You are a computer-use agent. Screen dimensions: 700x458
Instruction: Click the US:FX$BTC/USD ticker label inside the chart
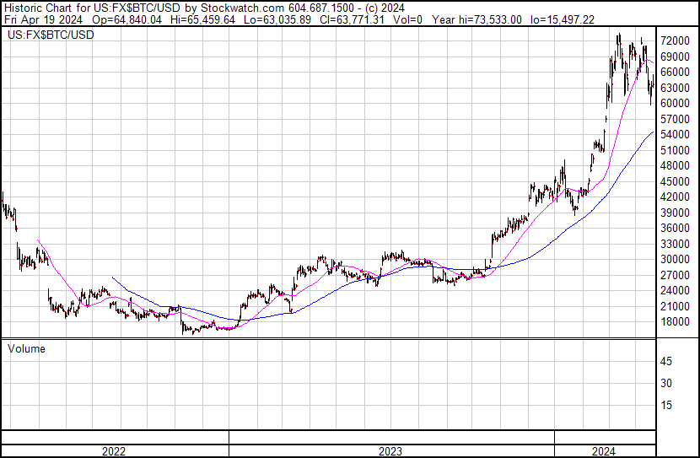tap(51, 35)
